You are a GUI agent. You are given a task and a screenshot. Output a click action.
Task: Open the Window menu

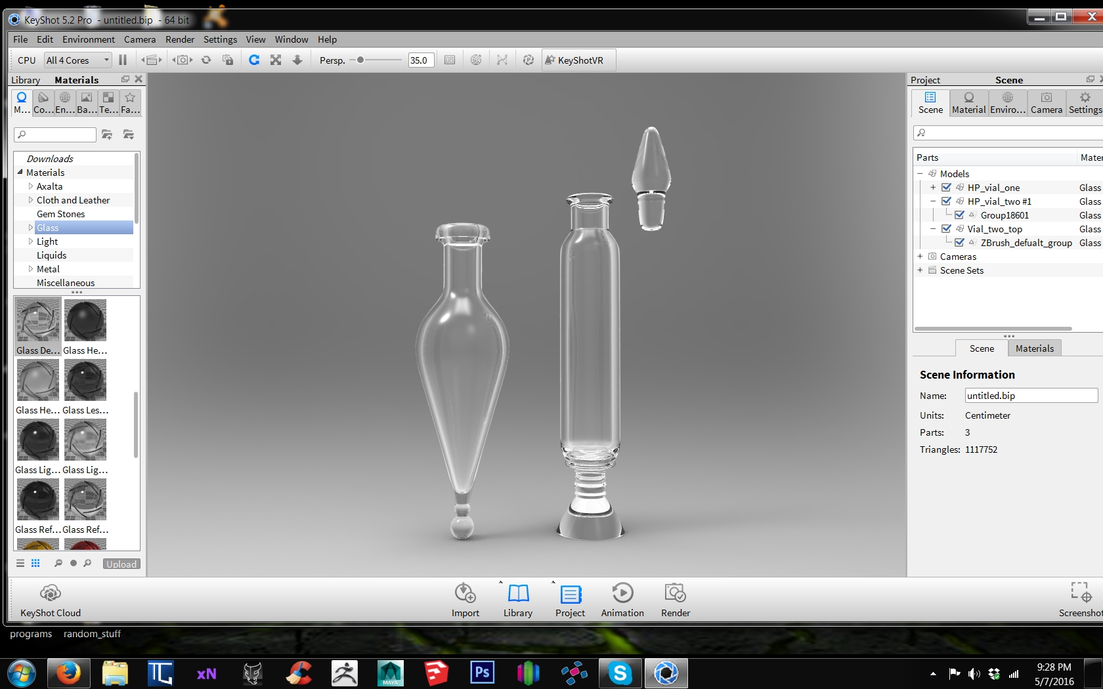[292, 39]
